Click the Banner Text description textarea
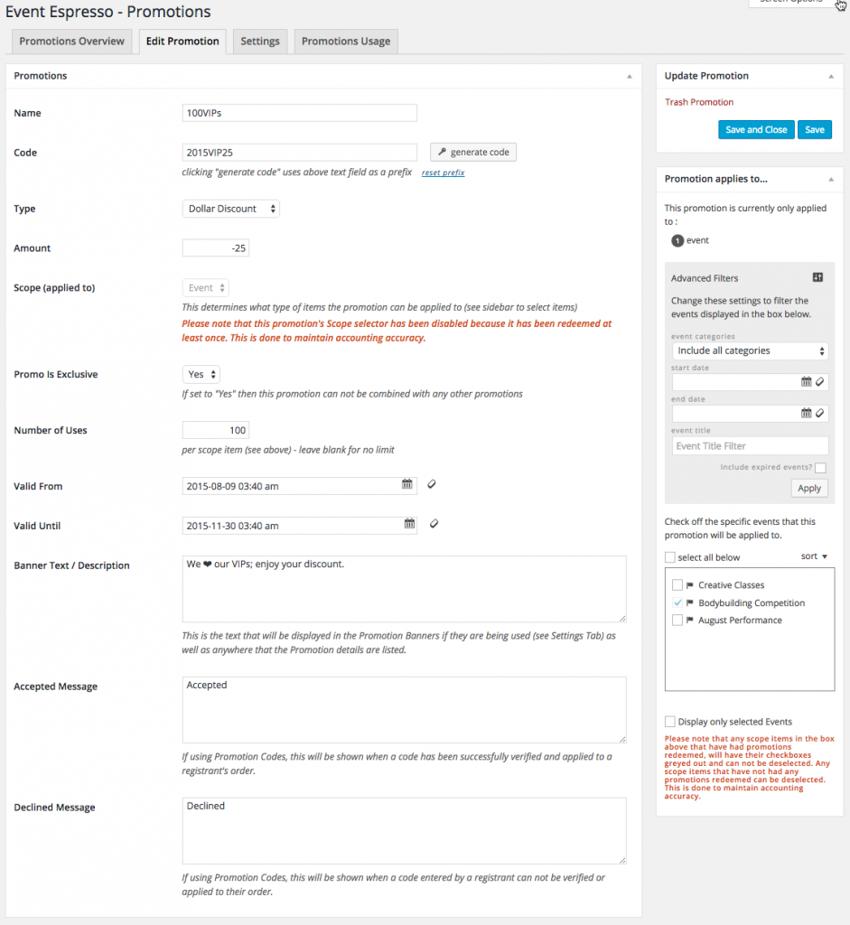850x925 pixels. [x=404, y=589]
